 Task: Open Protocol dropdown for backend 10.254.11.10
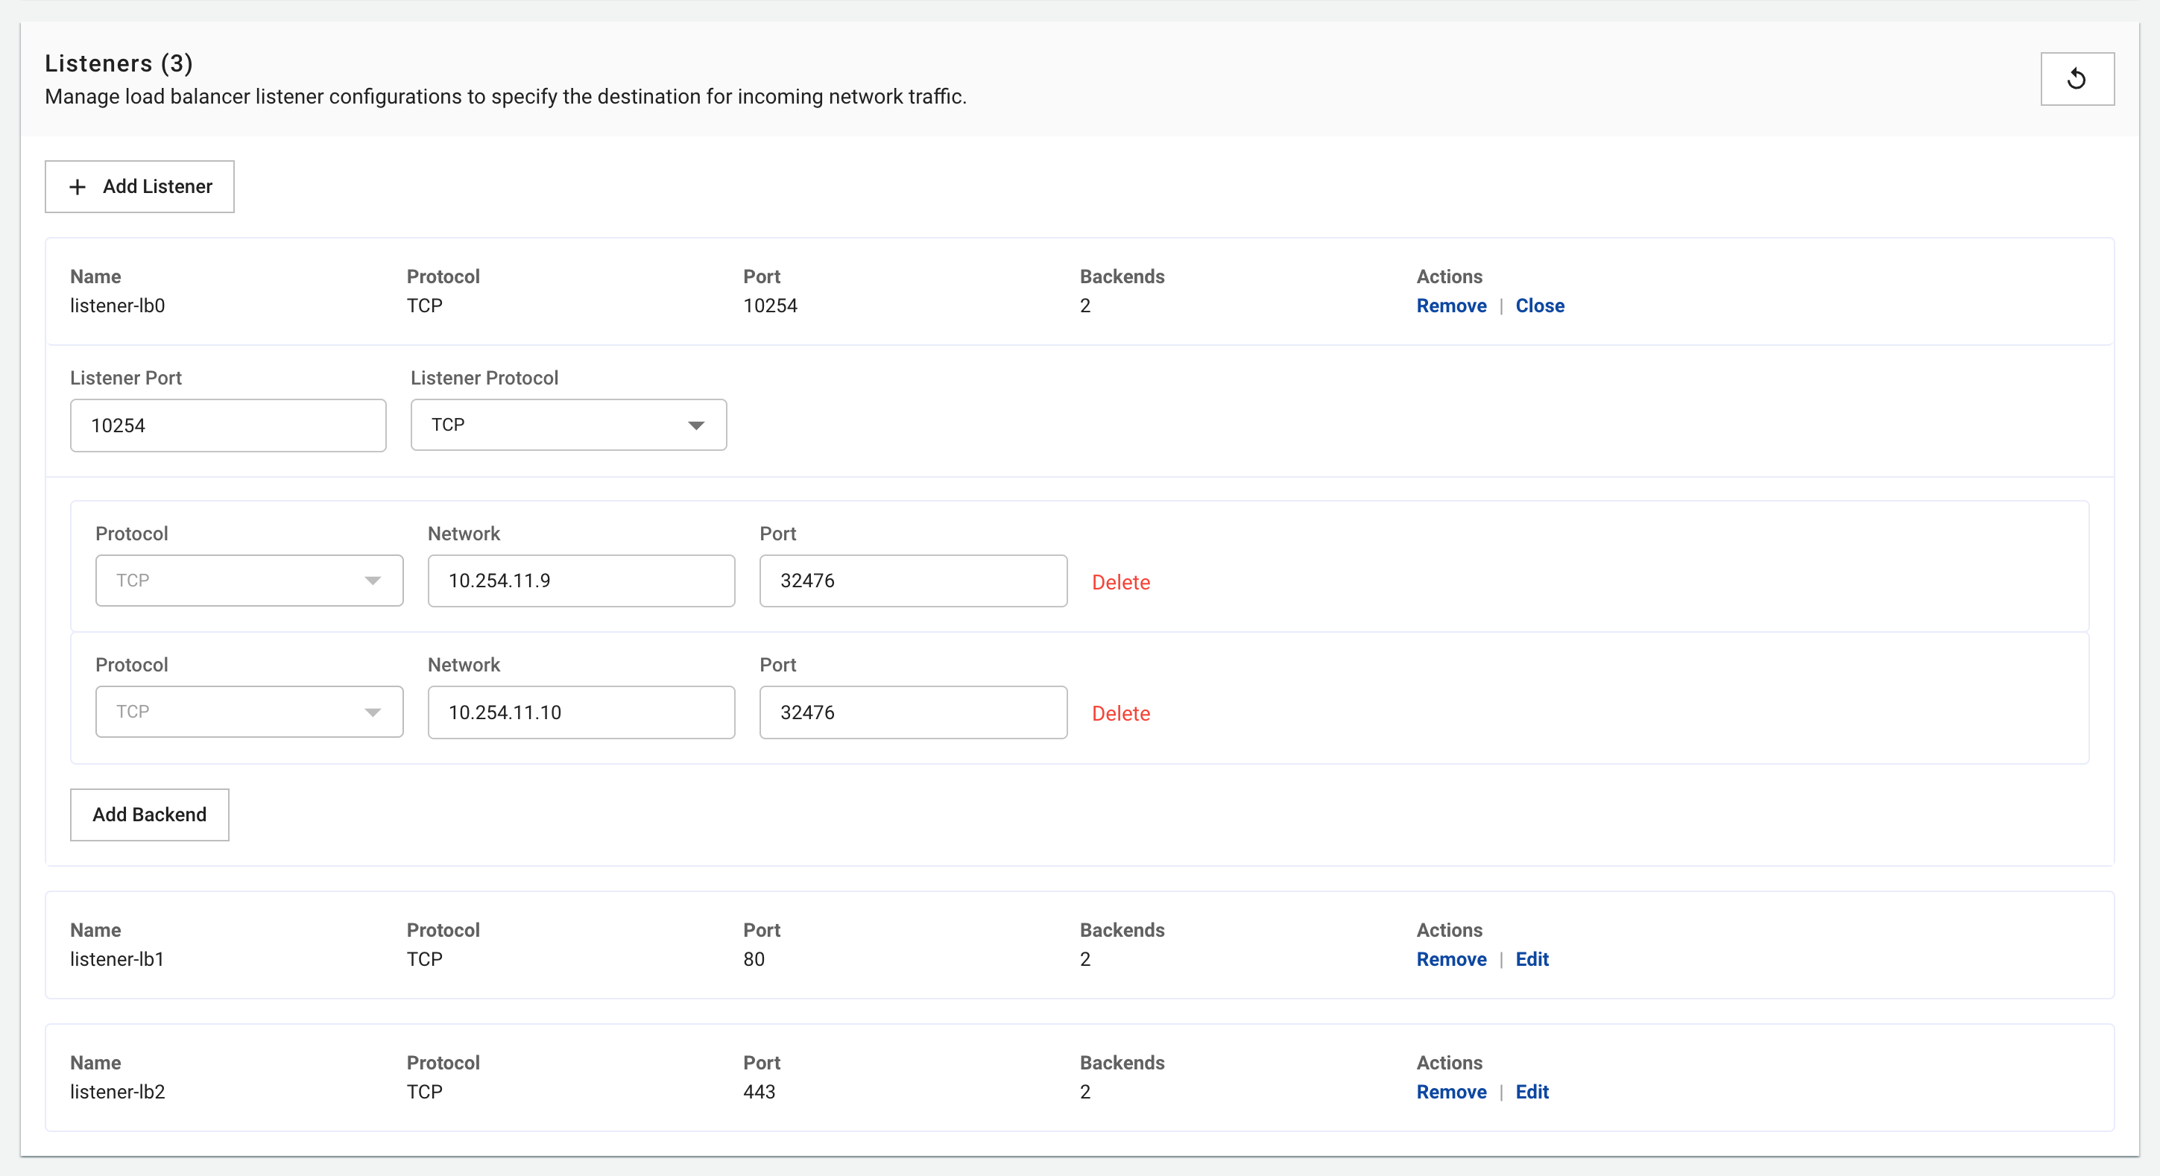[249, 712]
